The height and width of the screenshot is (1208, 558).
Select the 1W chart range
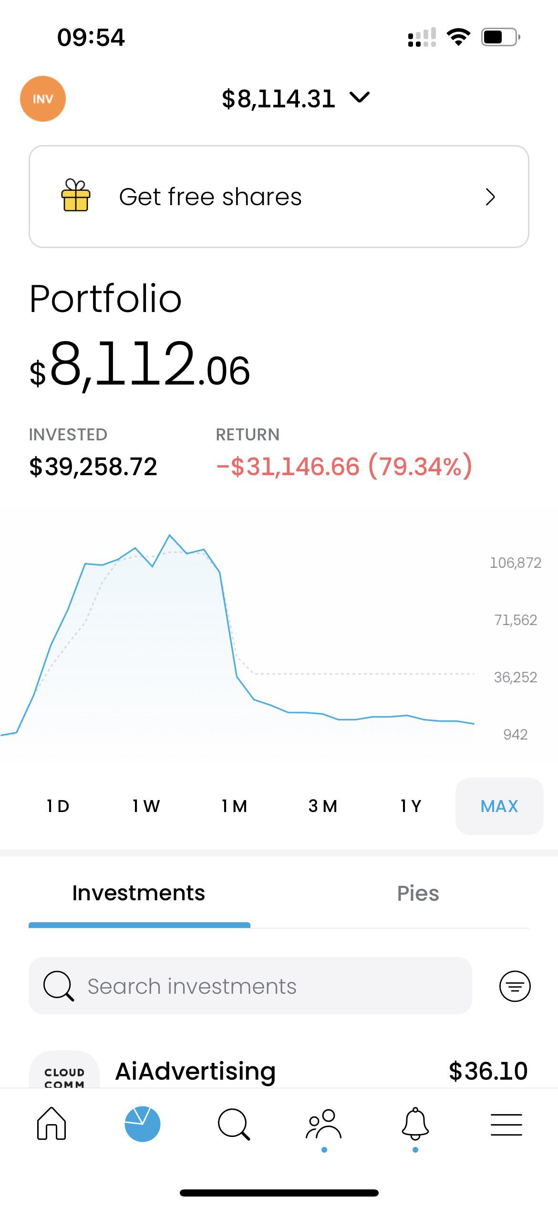click(x=146, y=806)
